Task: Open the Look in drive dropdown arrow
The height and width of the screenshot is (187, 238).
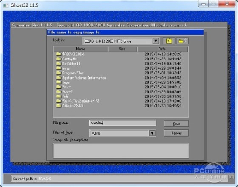Action: coord(156,41)
